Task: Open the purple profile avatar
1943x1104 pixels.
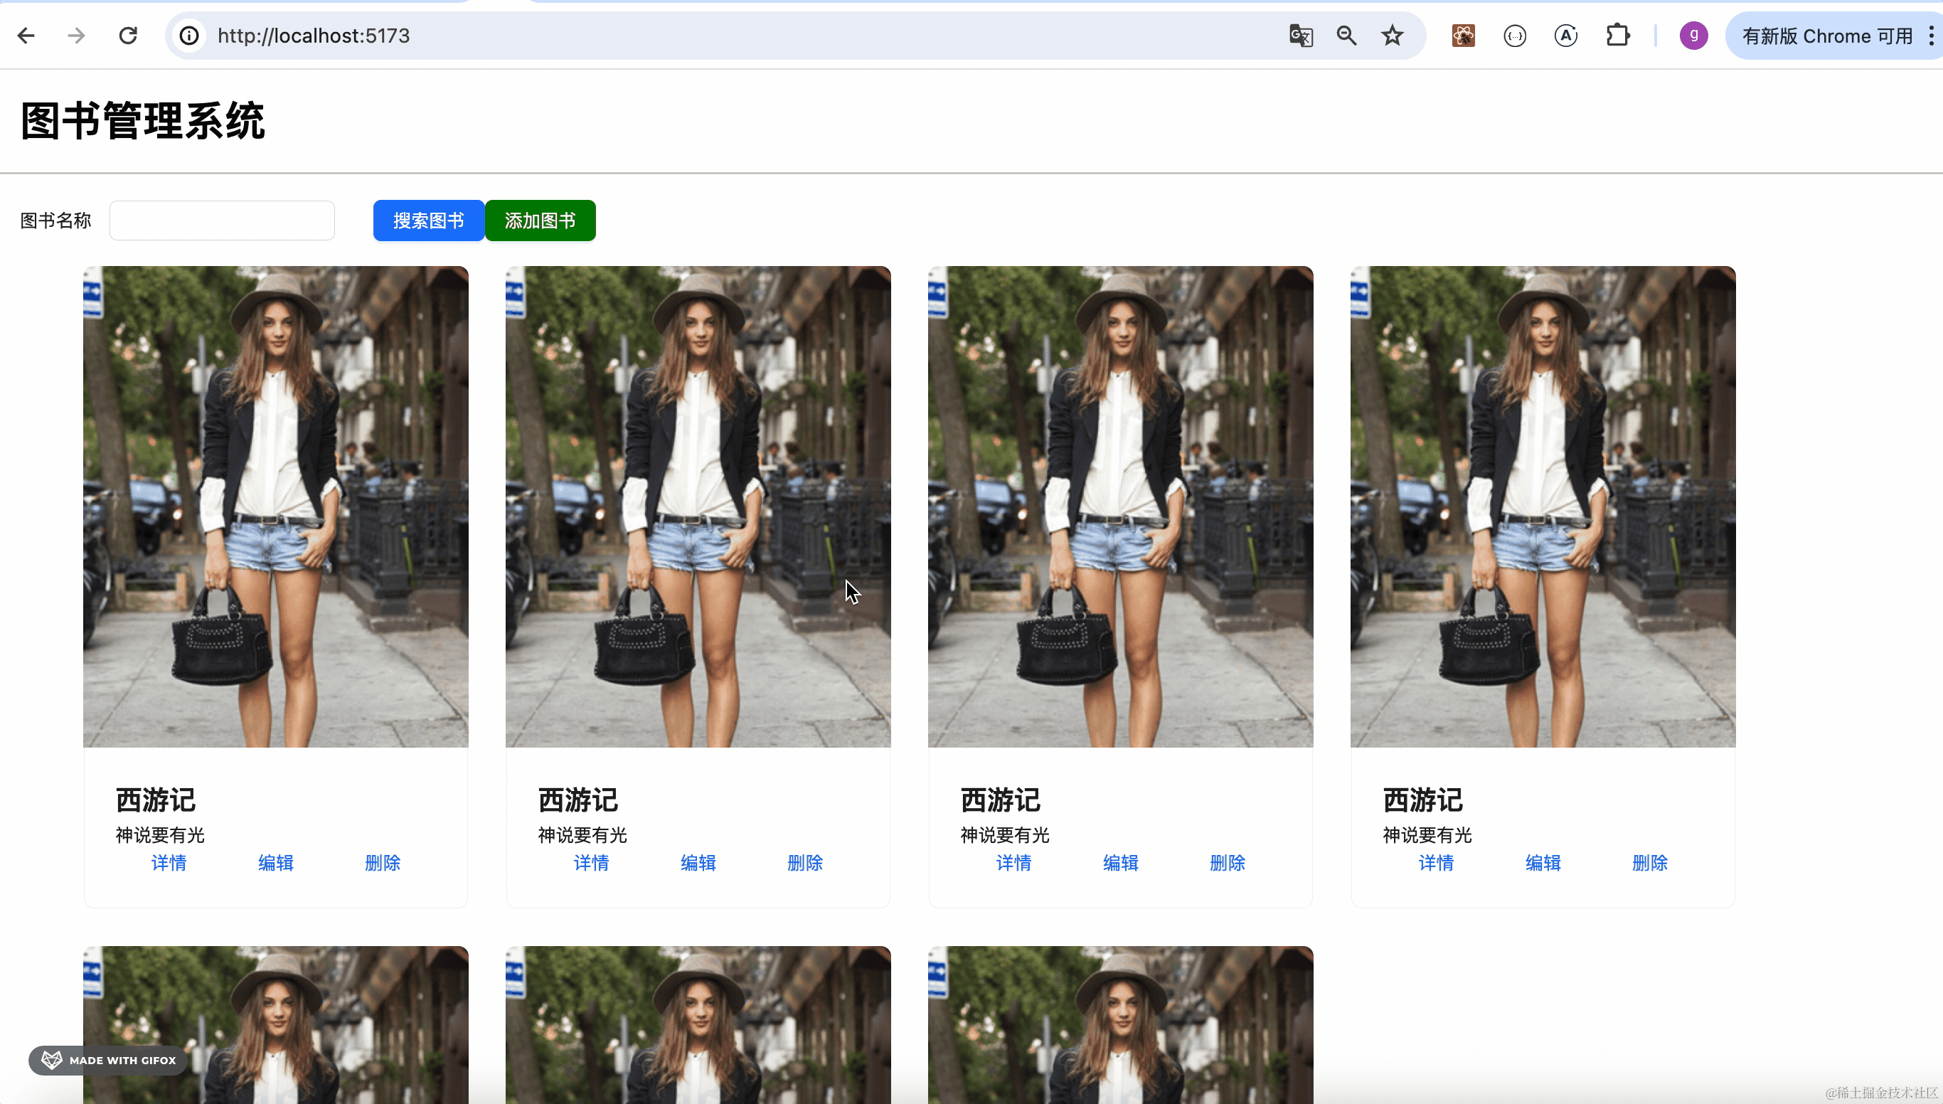Action: click(x=1693, y=36)
